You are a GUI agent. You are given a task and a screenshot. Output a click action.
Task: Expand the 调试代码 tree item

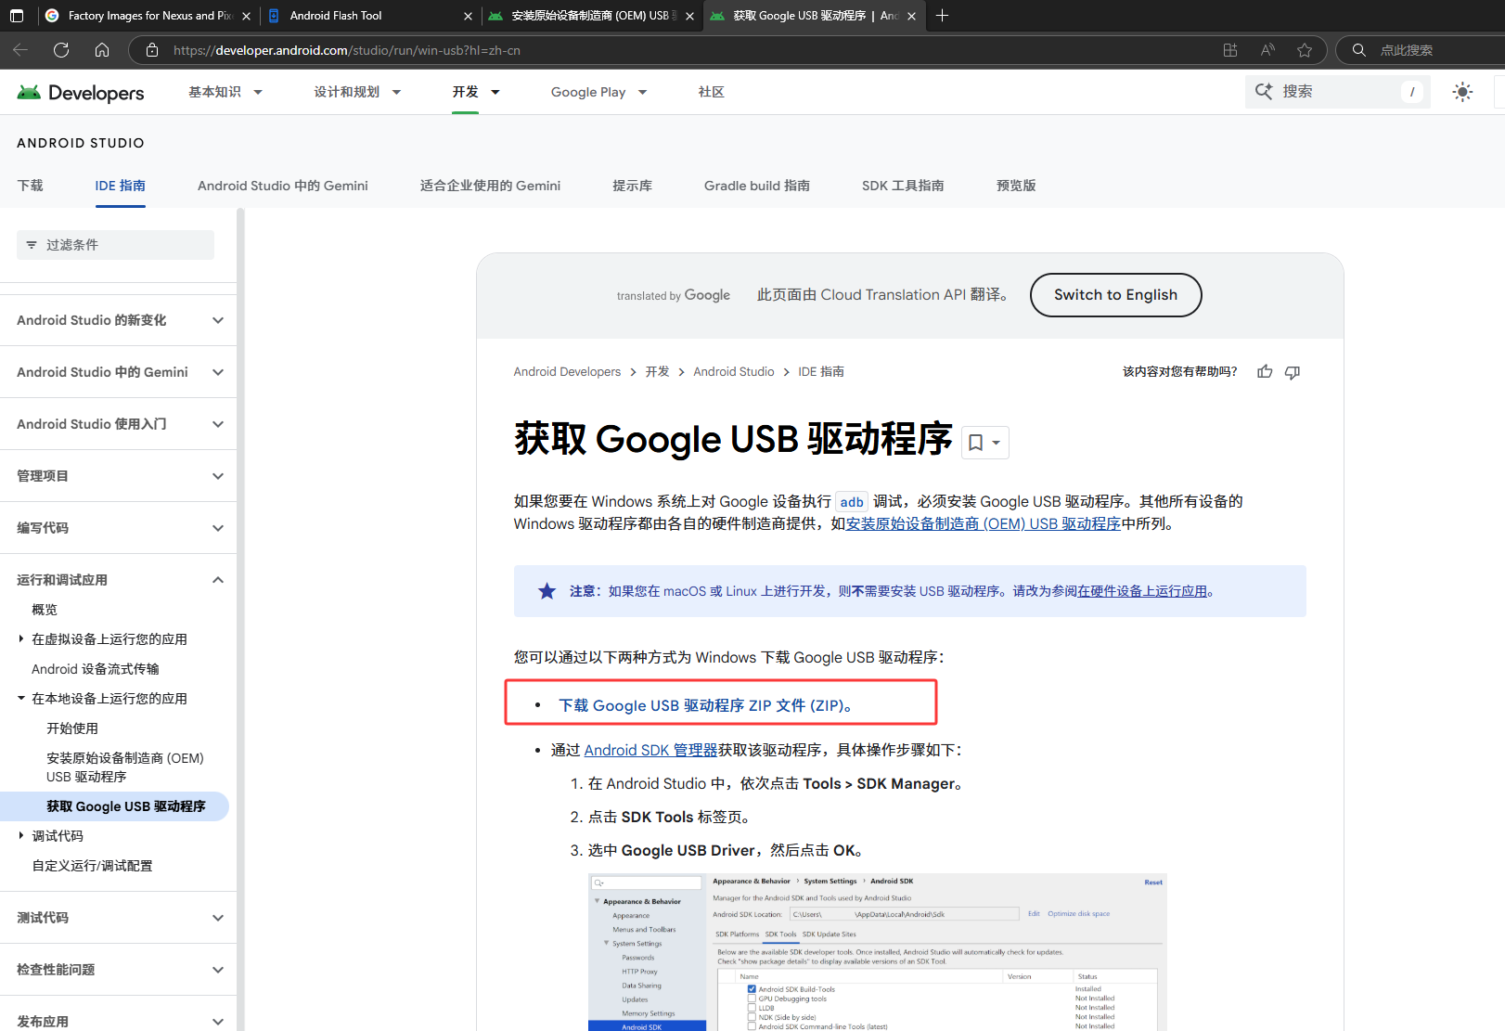point(21,835)
